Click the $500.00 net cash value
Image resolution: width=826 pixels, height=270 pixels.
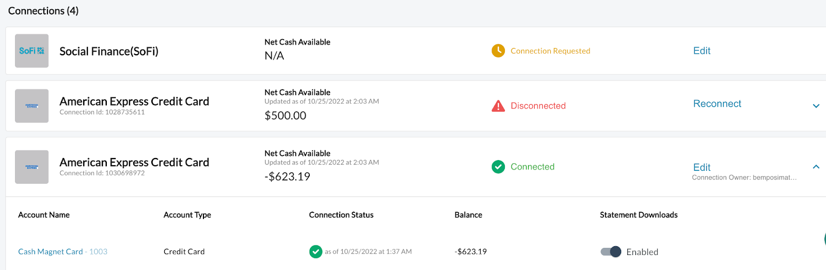(x=285, y=116)
